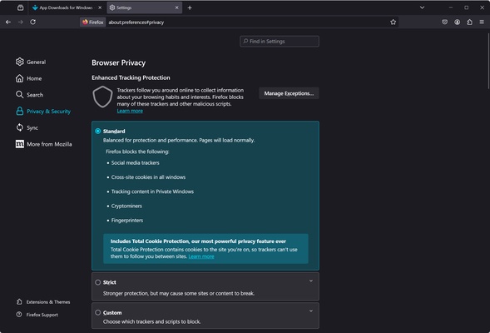The height and width of the screenshot is (333, 490).
Task: Close the Settings tab
Action: [177, 7]
